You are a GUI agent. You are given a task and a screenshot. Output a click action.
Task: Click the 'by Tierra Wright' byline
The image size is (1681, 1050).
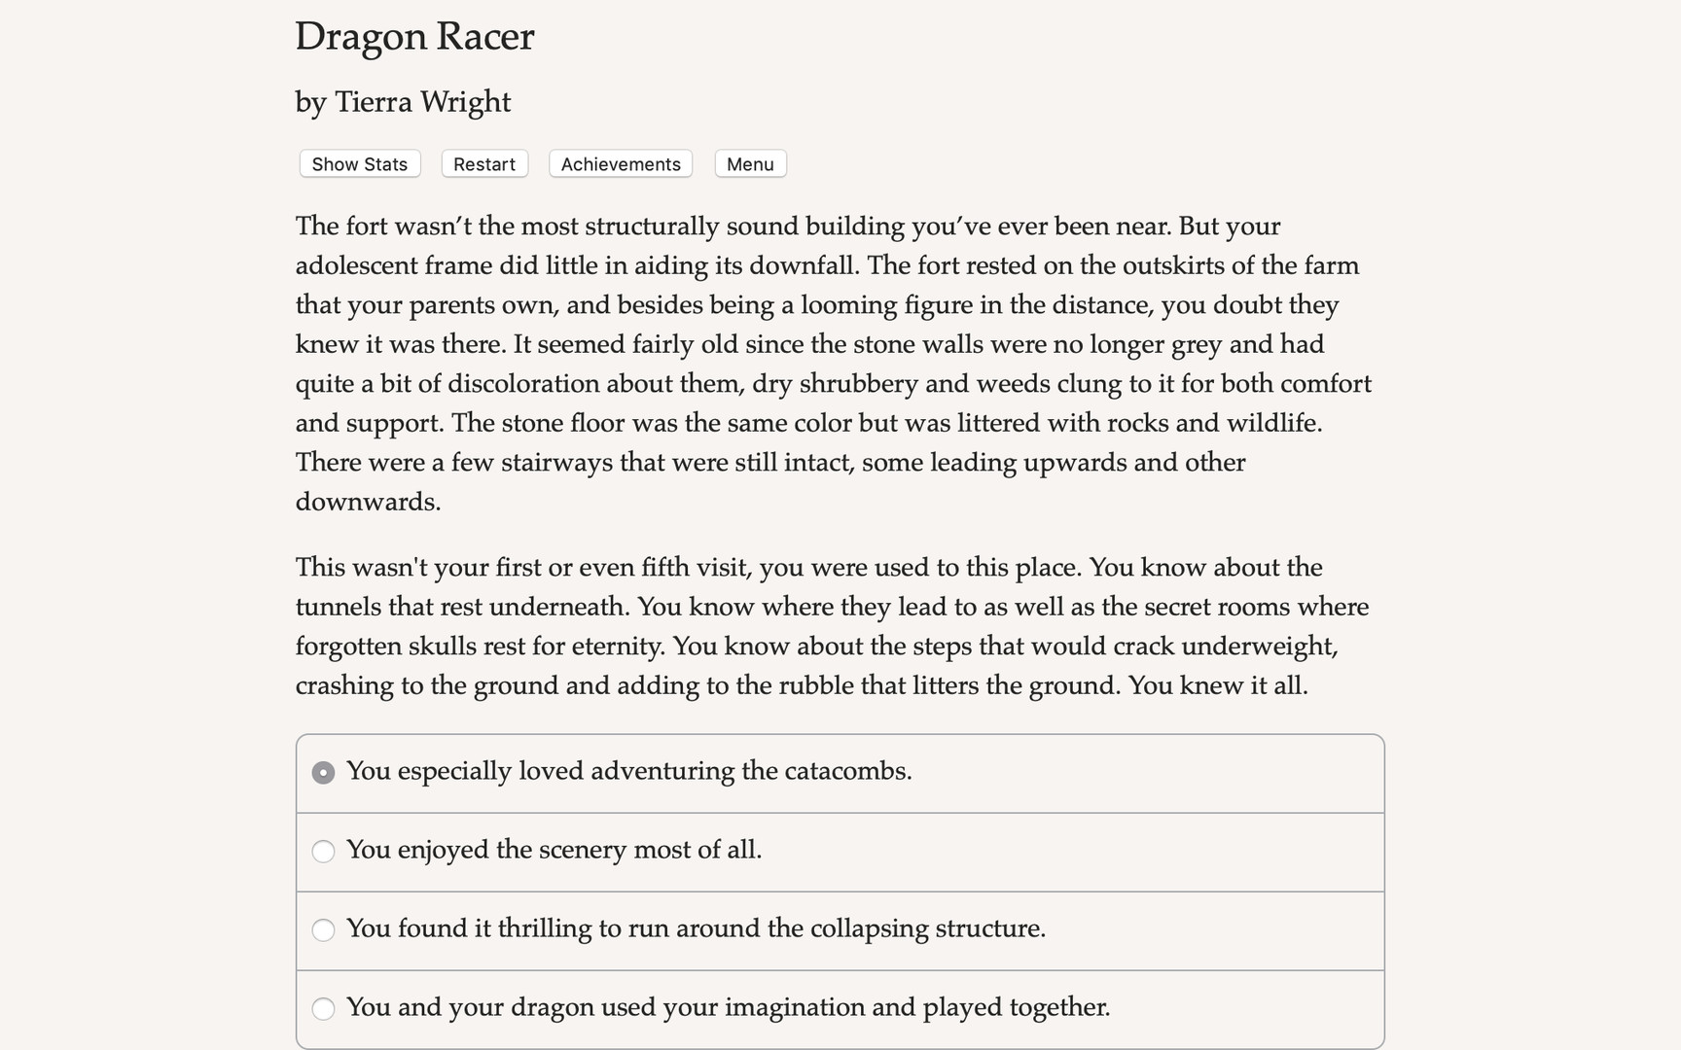(403, 101)
